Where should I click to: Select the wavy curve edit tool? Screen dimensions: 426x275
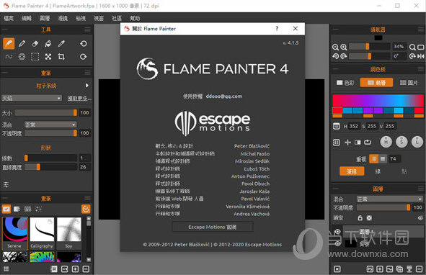tap(9, 56)
